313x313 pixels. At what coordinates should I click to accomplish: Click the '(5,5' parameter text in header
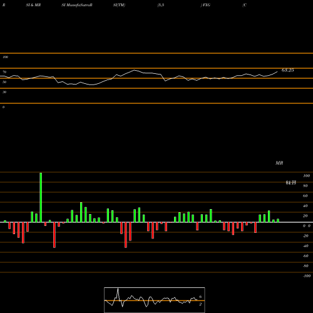[161, 5]
